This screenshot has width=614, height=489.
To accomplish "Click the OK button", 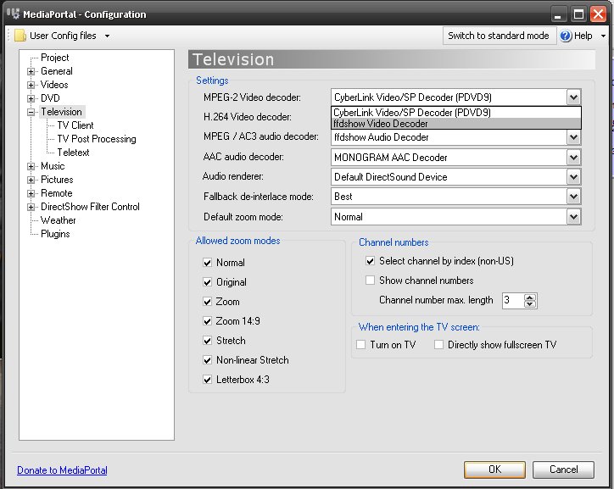I will tap(494, 470).
